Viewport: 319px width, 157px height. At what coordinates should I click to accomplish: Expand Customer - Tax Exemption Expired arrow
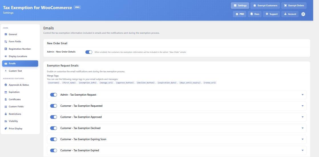coord(302,150)
